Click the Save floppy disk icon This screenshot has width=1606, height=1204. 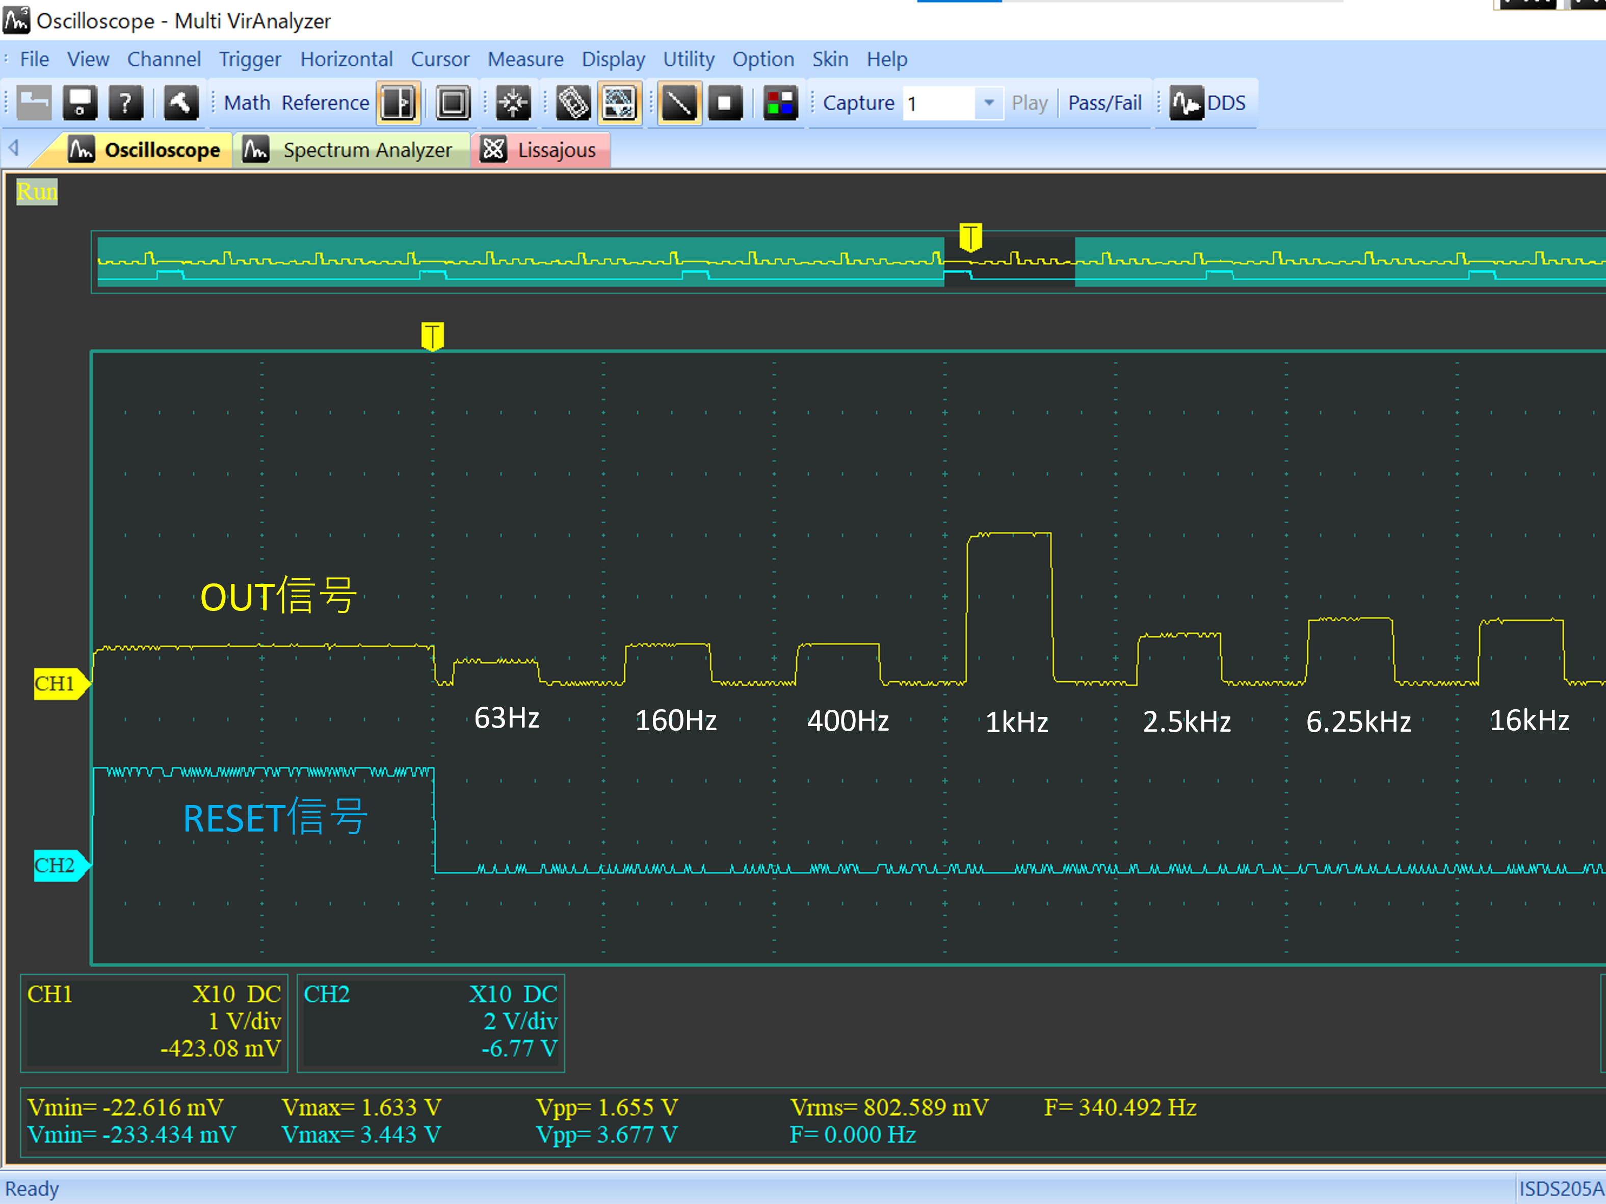pyautogui.click(x=80, y=103)
